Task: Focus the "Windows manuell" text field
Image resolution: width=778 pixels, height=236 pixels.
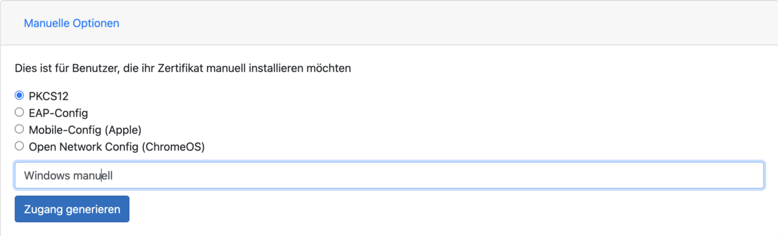Action: (389, 176)
